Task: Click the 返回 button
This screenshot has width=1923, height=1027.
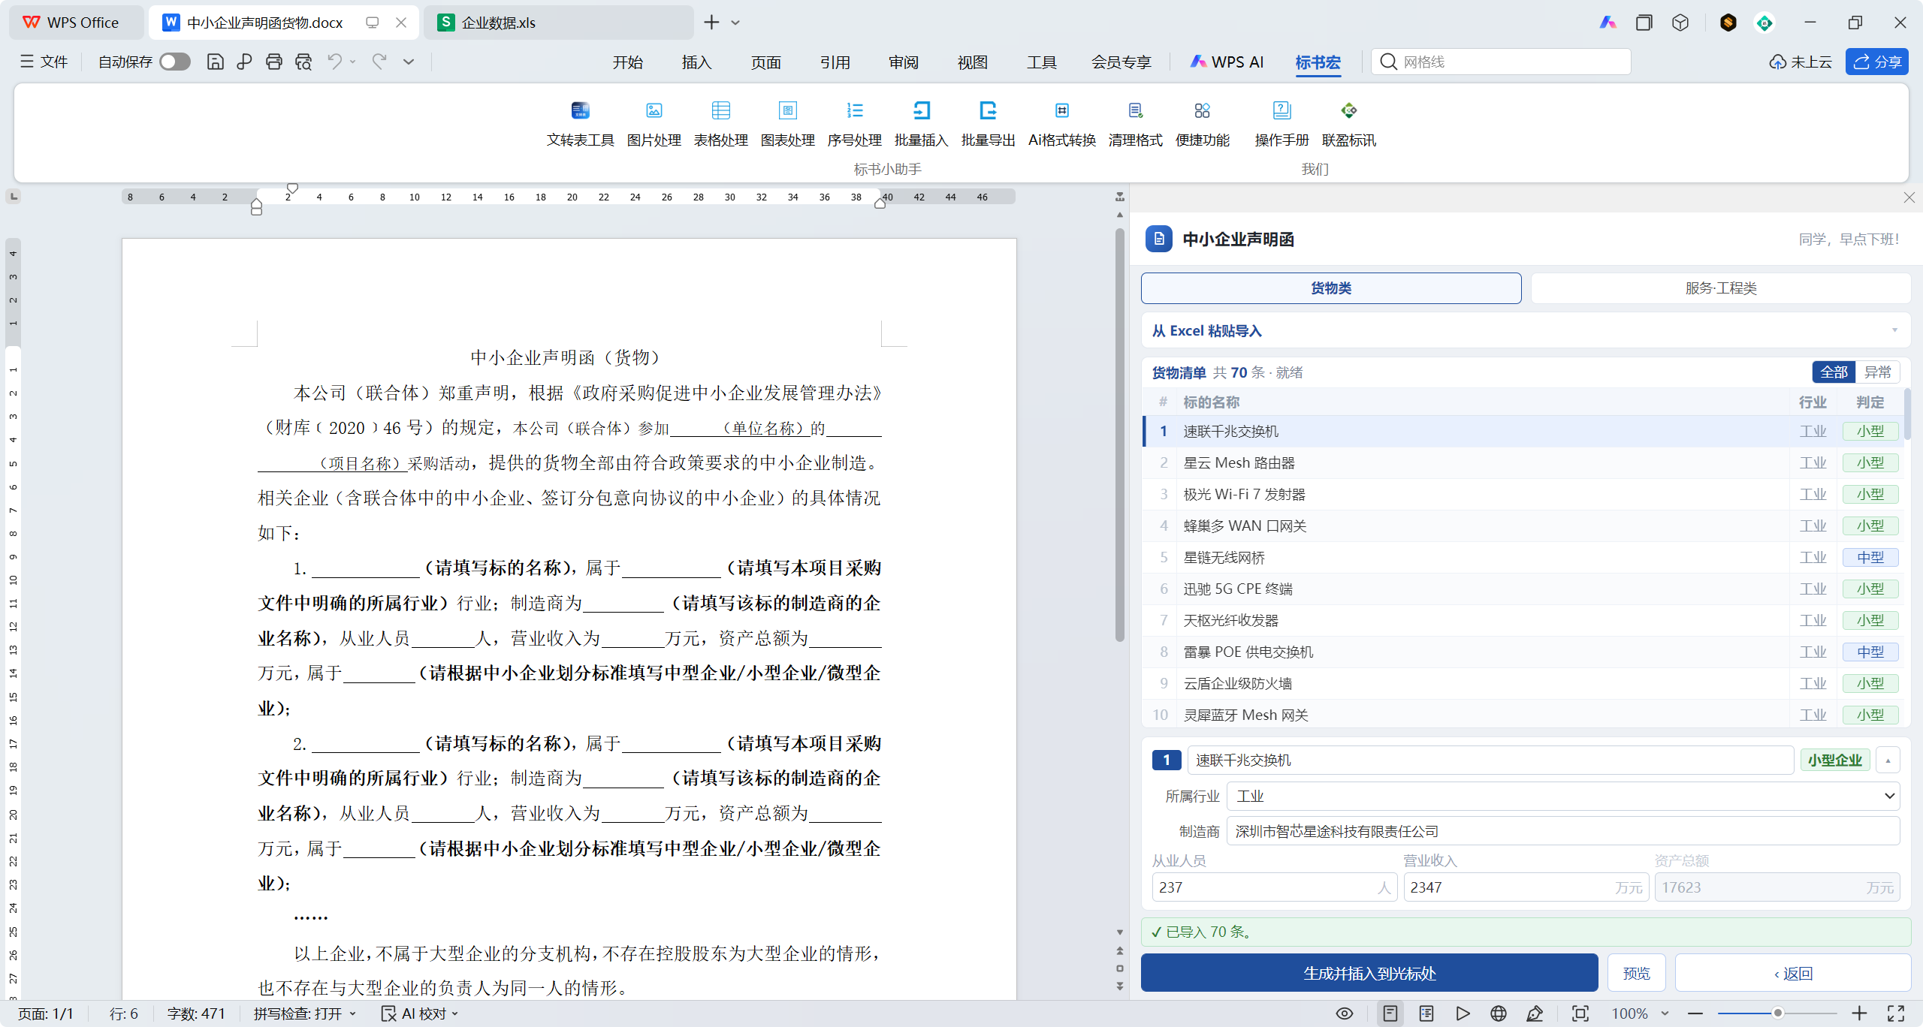Action: [1792, 973]
